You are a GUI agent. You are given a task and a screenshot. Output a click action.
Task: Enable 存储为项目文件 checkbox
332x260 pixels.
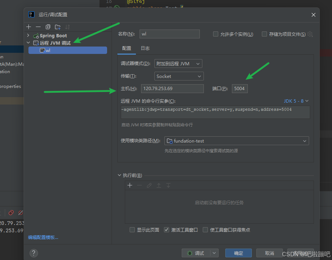tap(264, 34)
